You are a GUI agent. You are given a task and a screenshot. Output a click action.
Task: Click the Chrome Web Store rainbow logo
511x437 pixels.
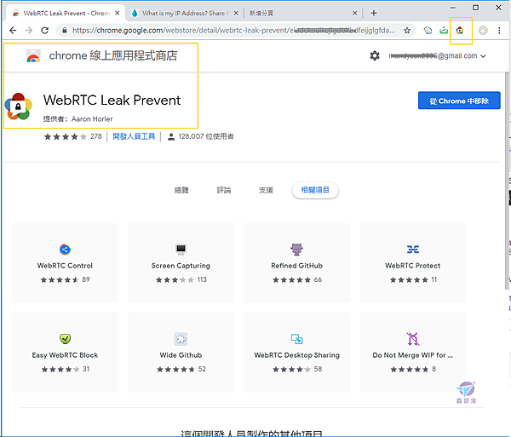click(x=33, y=55)
